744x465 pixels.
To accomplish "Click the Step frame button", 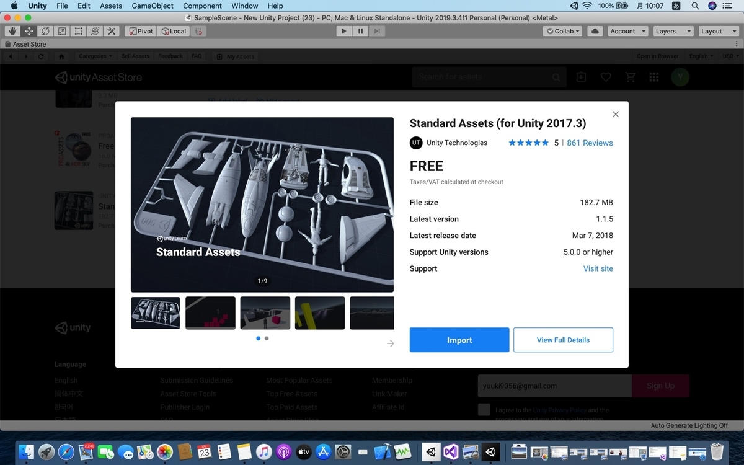I will (x=377, y=31).
